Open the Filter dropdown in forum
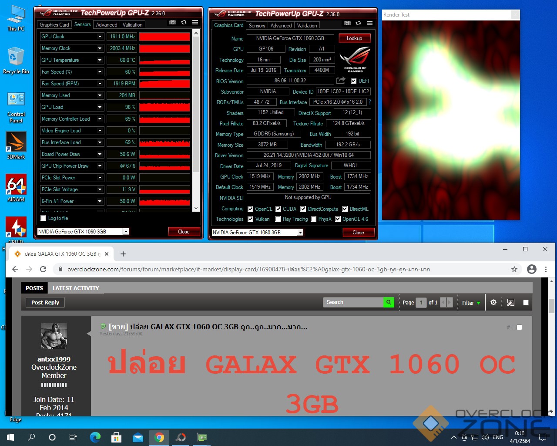The height and width of the screenshot is (446, 557). click(x=471, y=303)
